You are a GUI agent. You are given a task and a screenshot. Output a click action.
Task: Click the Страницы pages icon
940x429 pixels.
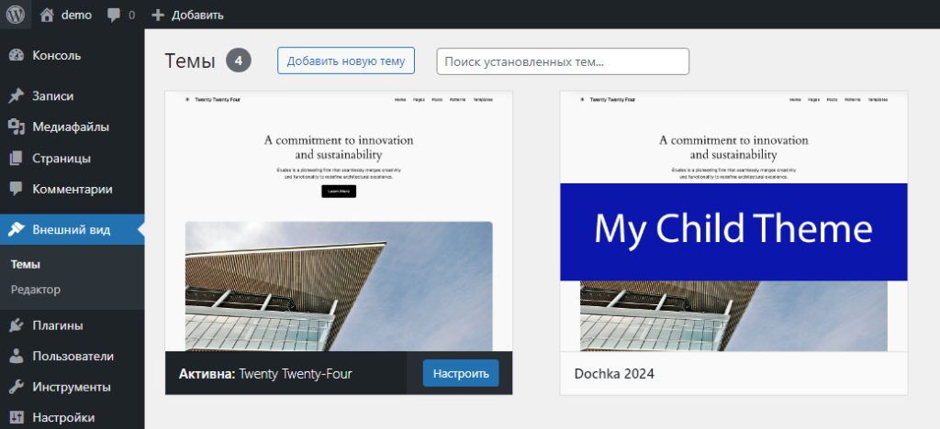(17, 159)
